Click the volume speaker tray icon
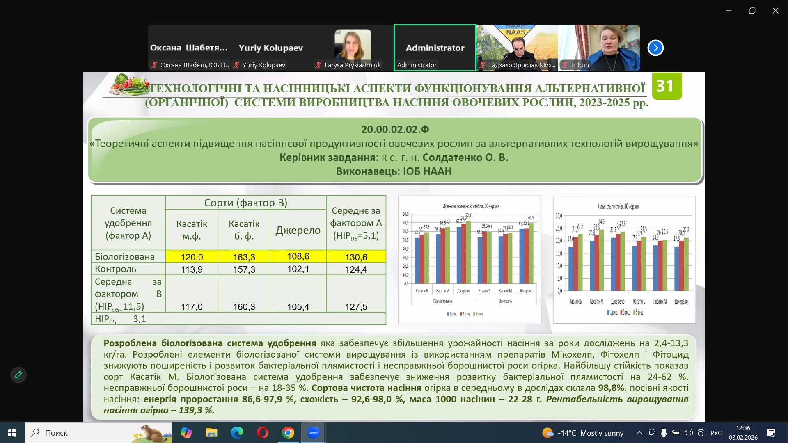 pos(688,433)
